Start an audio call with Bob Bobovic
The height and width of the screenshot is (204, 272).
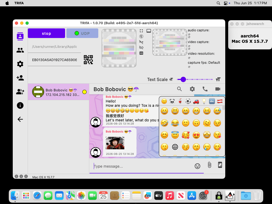[x=205, y=89]
